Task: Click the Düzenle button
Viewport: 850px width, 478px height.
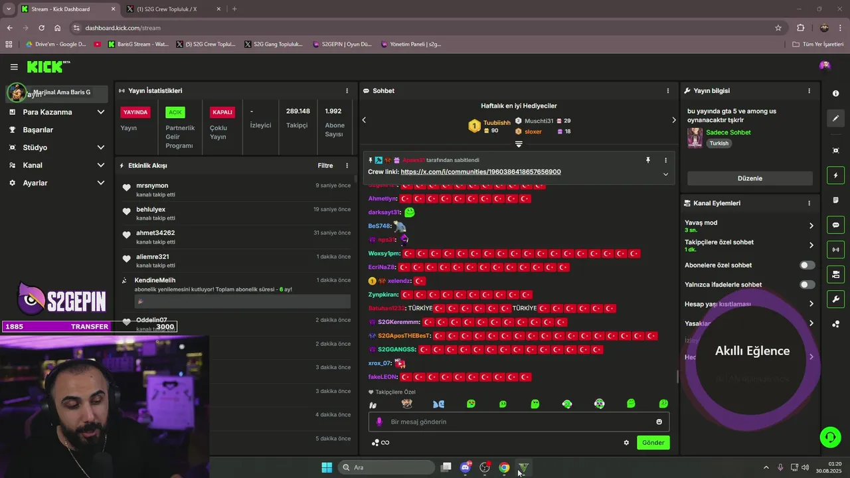Action: click(x=750, y=179)
